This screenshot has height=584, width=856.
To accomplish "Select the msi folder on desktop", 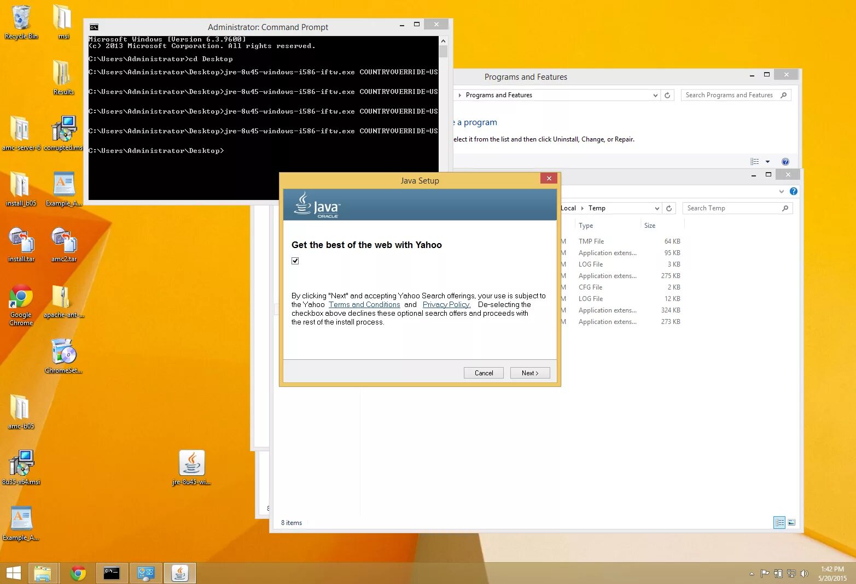I will click(x=63, y=22).
